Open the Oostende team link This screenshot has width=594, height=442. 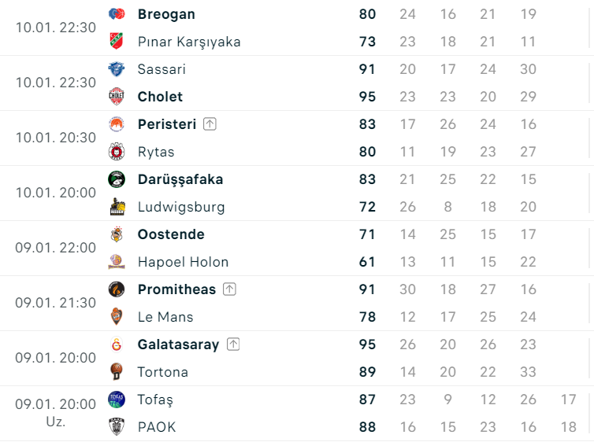(x=171, y=234)
